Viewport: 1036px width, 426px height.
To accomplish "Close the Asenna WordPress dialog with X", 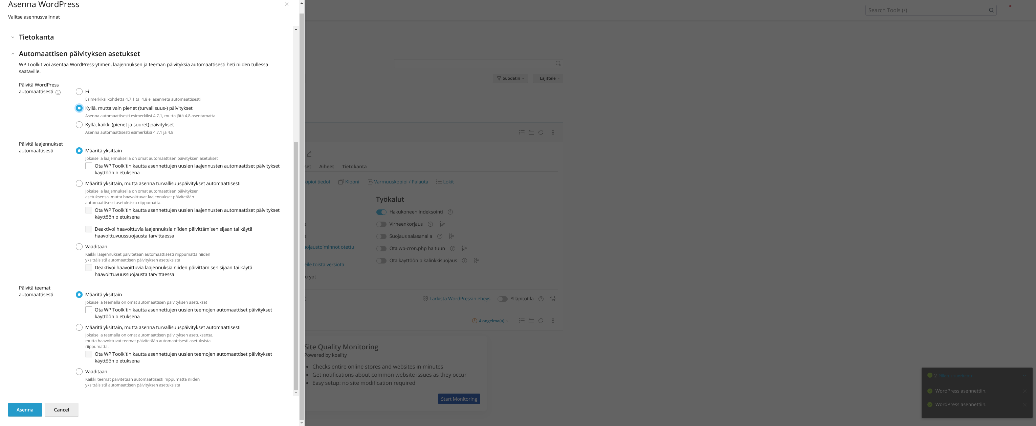I will click(287, 4).
